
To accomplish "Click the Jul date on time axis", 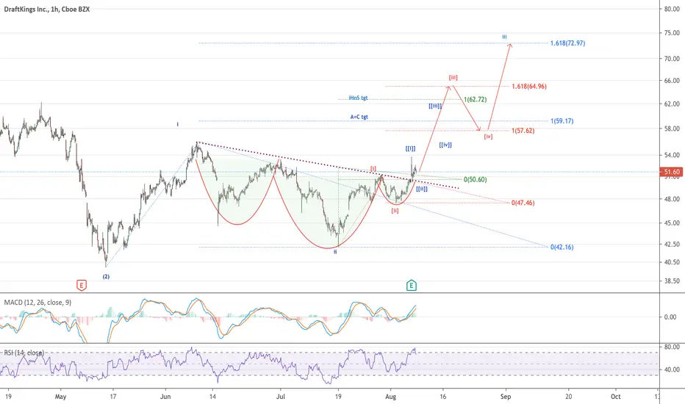I will [281, 397].
